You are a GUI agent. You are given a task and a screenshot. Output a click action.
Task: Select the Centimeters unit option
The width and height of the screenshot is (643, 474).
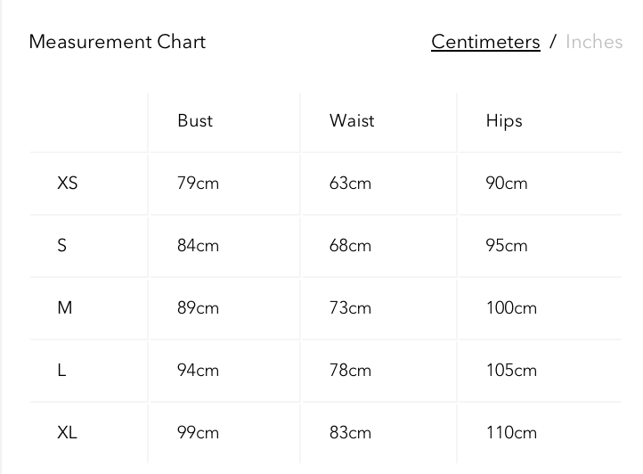[x=485, y=42]
